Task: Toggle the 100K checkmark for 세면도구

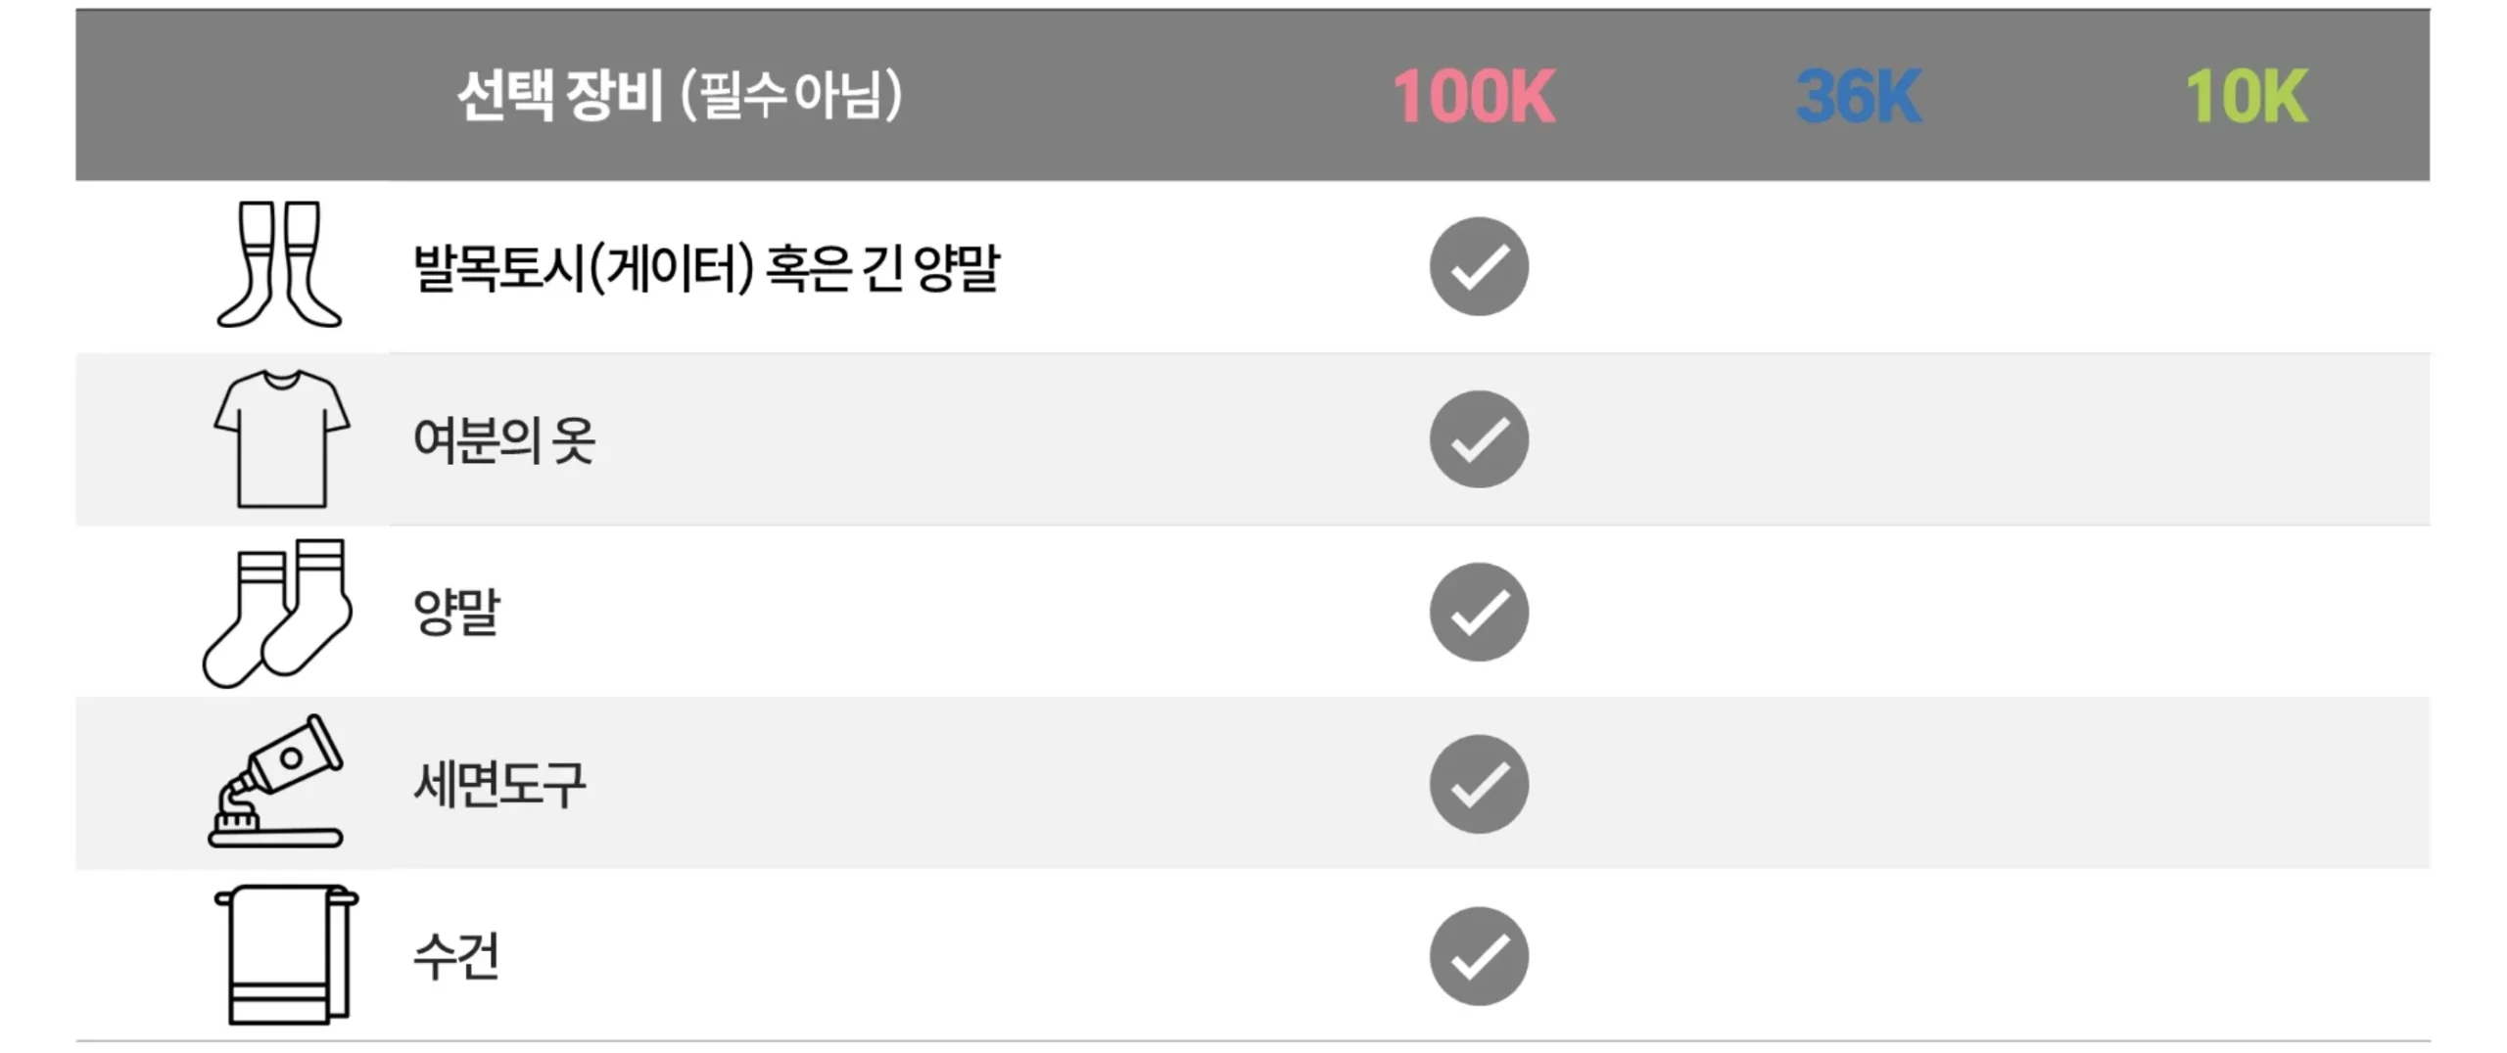Action: coord(1478,784)
